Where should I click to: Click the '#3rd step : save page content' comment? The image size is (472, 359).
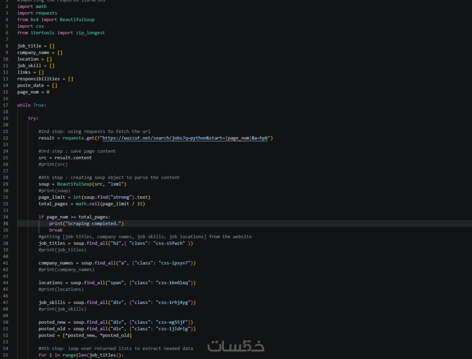(x=77, y=151)
